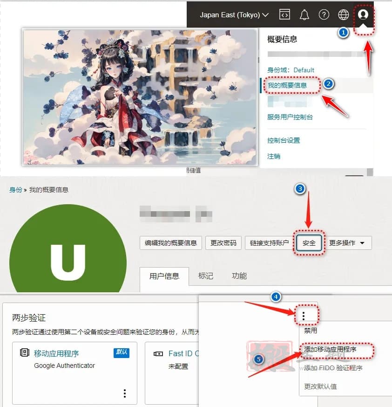Screen dimensions: 392x407
Task: Click the 默认 badge on mobile app card
Action: pyautogui.click(x=122, y=353)
